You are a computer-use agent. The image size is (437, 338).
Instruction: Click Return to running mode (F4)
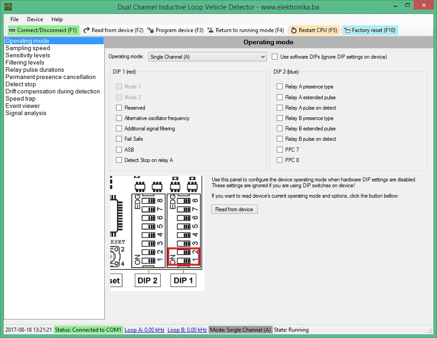point(246,30)
